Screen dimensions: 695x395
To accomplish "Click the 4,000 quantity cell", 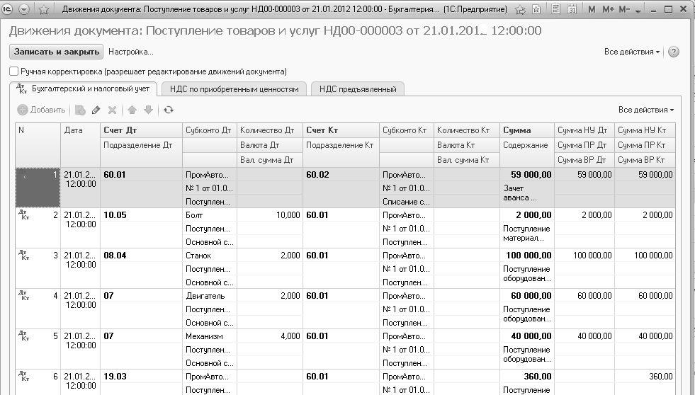I will pyautogui.click(x=270, y=336).
